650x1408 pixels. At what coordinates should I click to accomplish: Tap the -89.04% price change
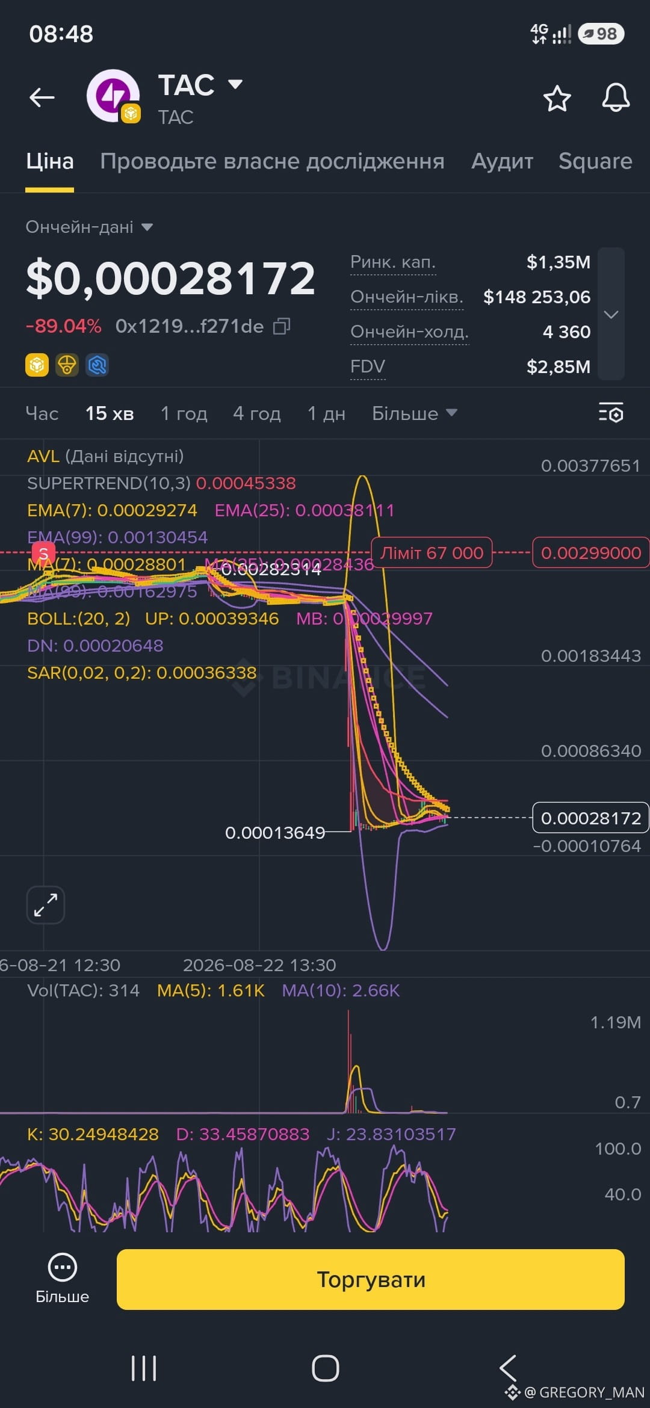pos(63,326)
